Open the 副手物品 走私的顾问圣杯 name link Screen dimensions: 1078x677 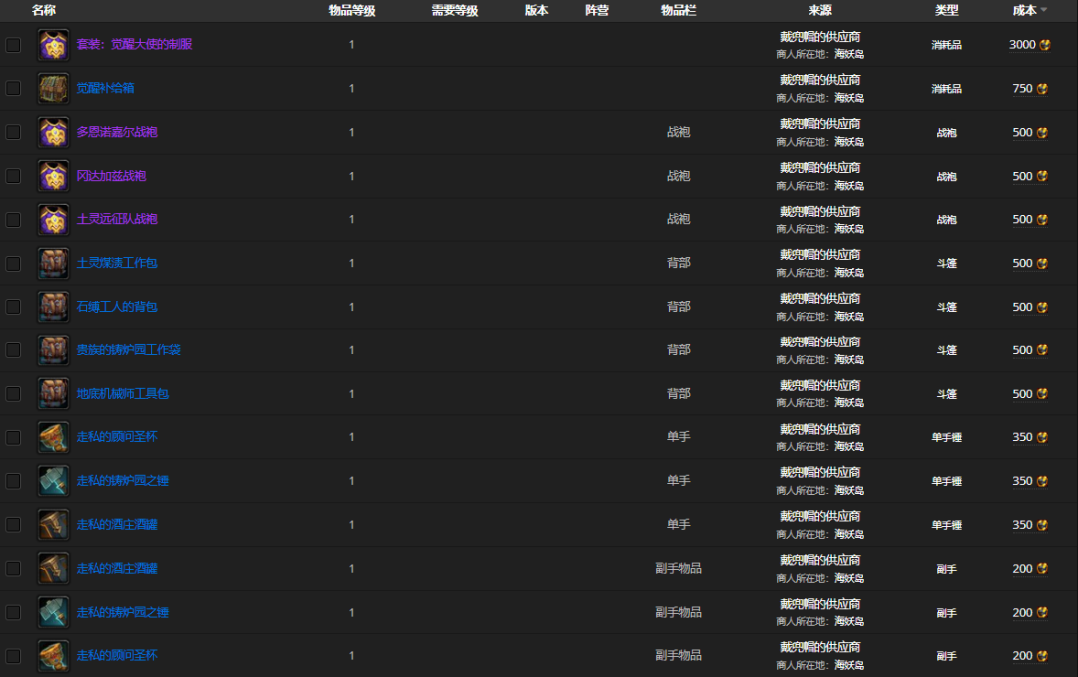click(117, 655)
